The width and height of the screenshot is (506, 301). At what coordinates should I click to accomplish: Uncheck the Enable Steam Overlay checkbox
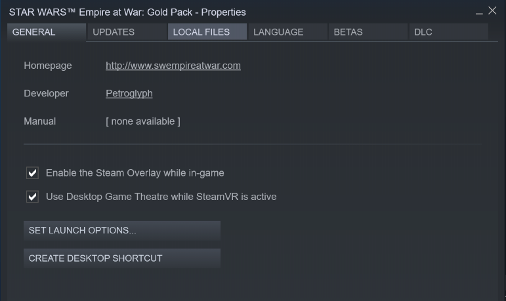[x=32, y=173]
